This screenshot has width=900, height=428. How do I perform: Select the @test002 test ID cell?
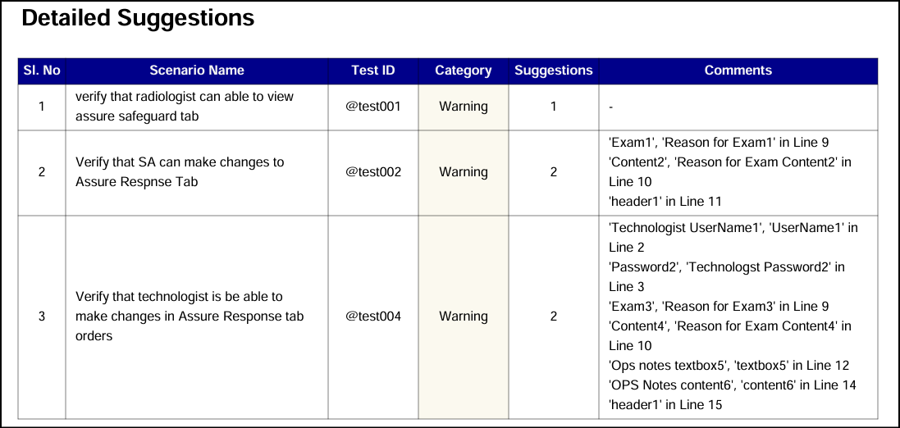coord(373,172)
